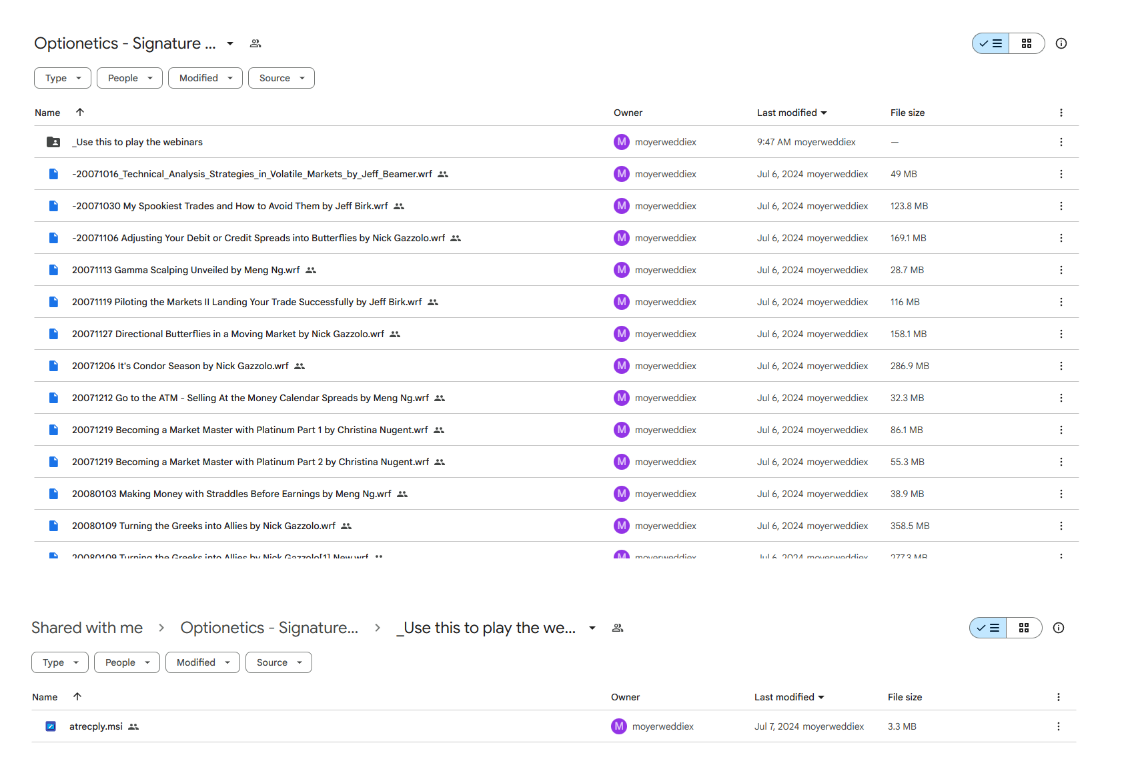Screen dimensions: 1126x773
Task: Select Market Master with Platinum Part 2 file
Action: [x=556, y=462]
